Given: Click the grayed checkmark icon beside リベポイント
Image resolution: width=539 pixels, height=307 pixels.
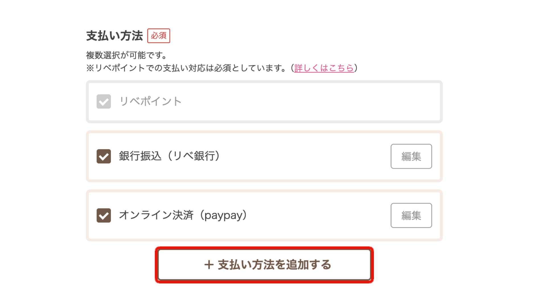Looking at the screenshot, I should tap(104, 102).
